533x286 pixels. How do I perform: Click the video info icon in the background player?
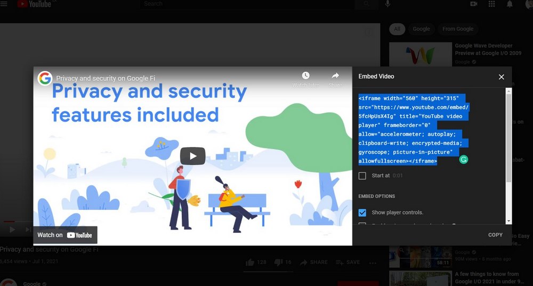pyautogui.click(x=368, y=32)
